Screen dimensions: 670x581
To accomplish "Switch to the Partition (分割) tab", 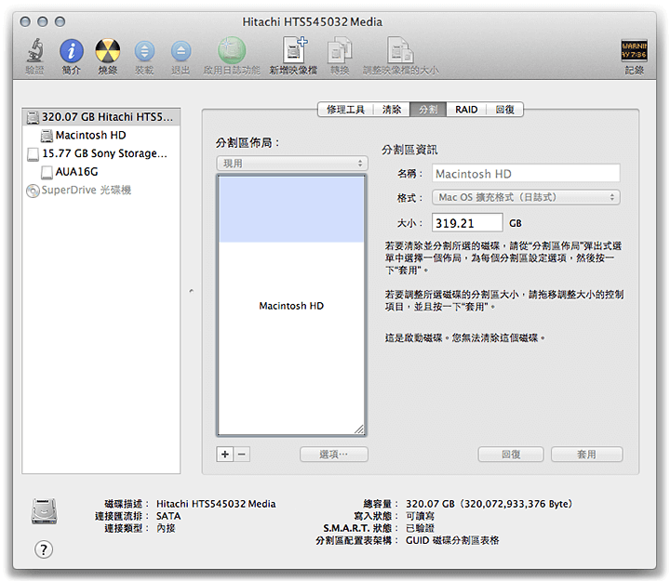I will pos(428,110).
